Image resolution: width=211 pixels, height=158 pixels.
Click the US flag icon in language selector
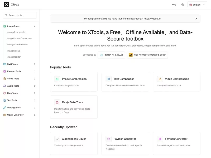pos(191,4)
